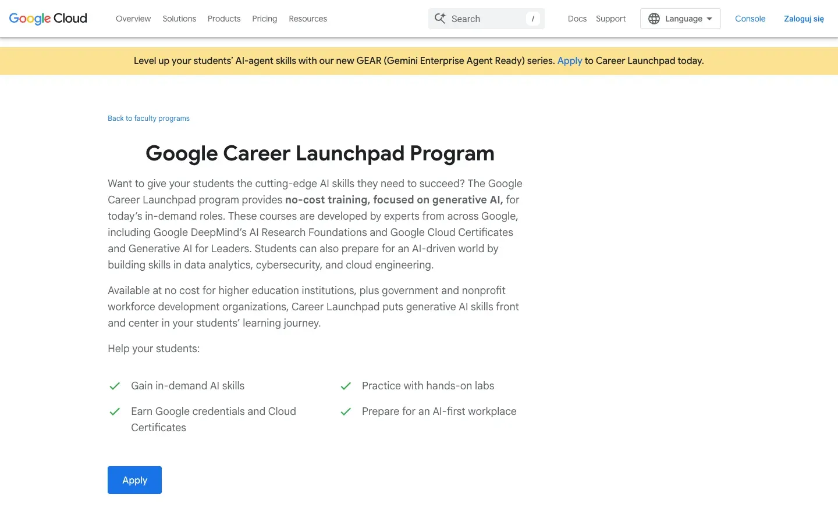Click the Google Career Launchpad Program heading
838x523 pixels.
pyautogui.click(x=320, y=153)
